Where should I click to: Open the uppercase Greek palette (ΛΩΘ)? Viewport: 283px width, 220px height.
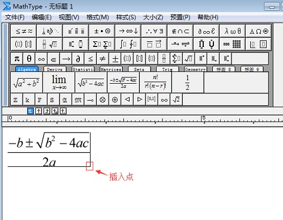click(259, 31)
